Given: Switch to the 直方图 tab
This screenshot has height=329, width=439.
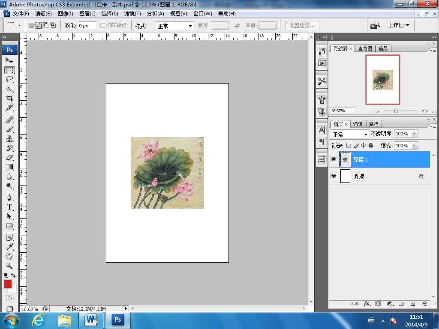Looking at the screenshot, I should 365,48.
